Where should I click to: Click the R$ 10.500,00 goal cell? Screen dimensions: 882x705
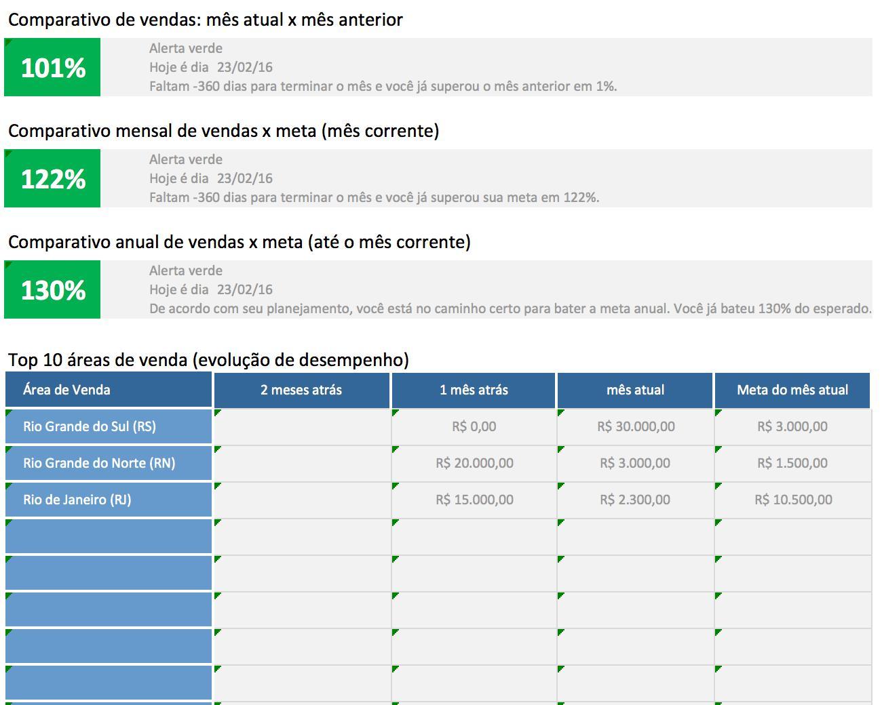[792, 500]
